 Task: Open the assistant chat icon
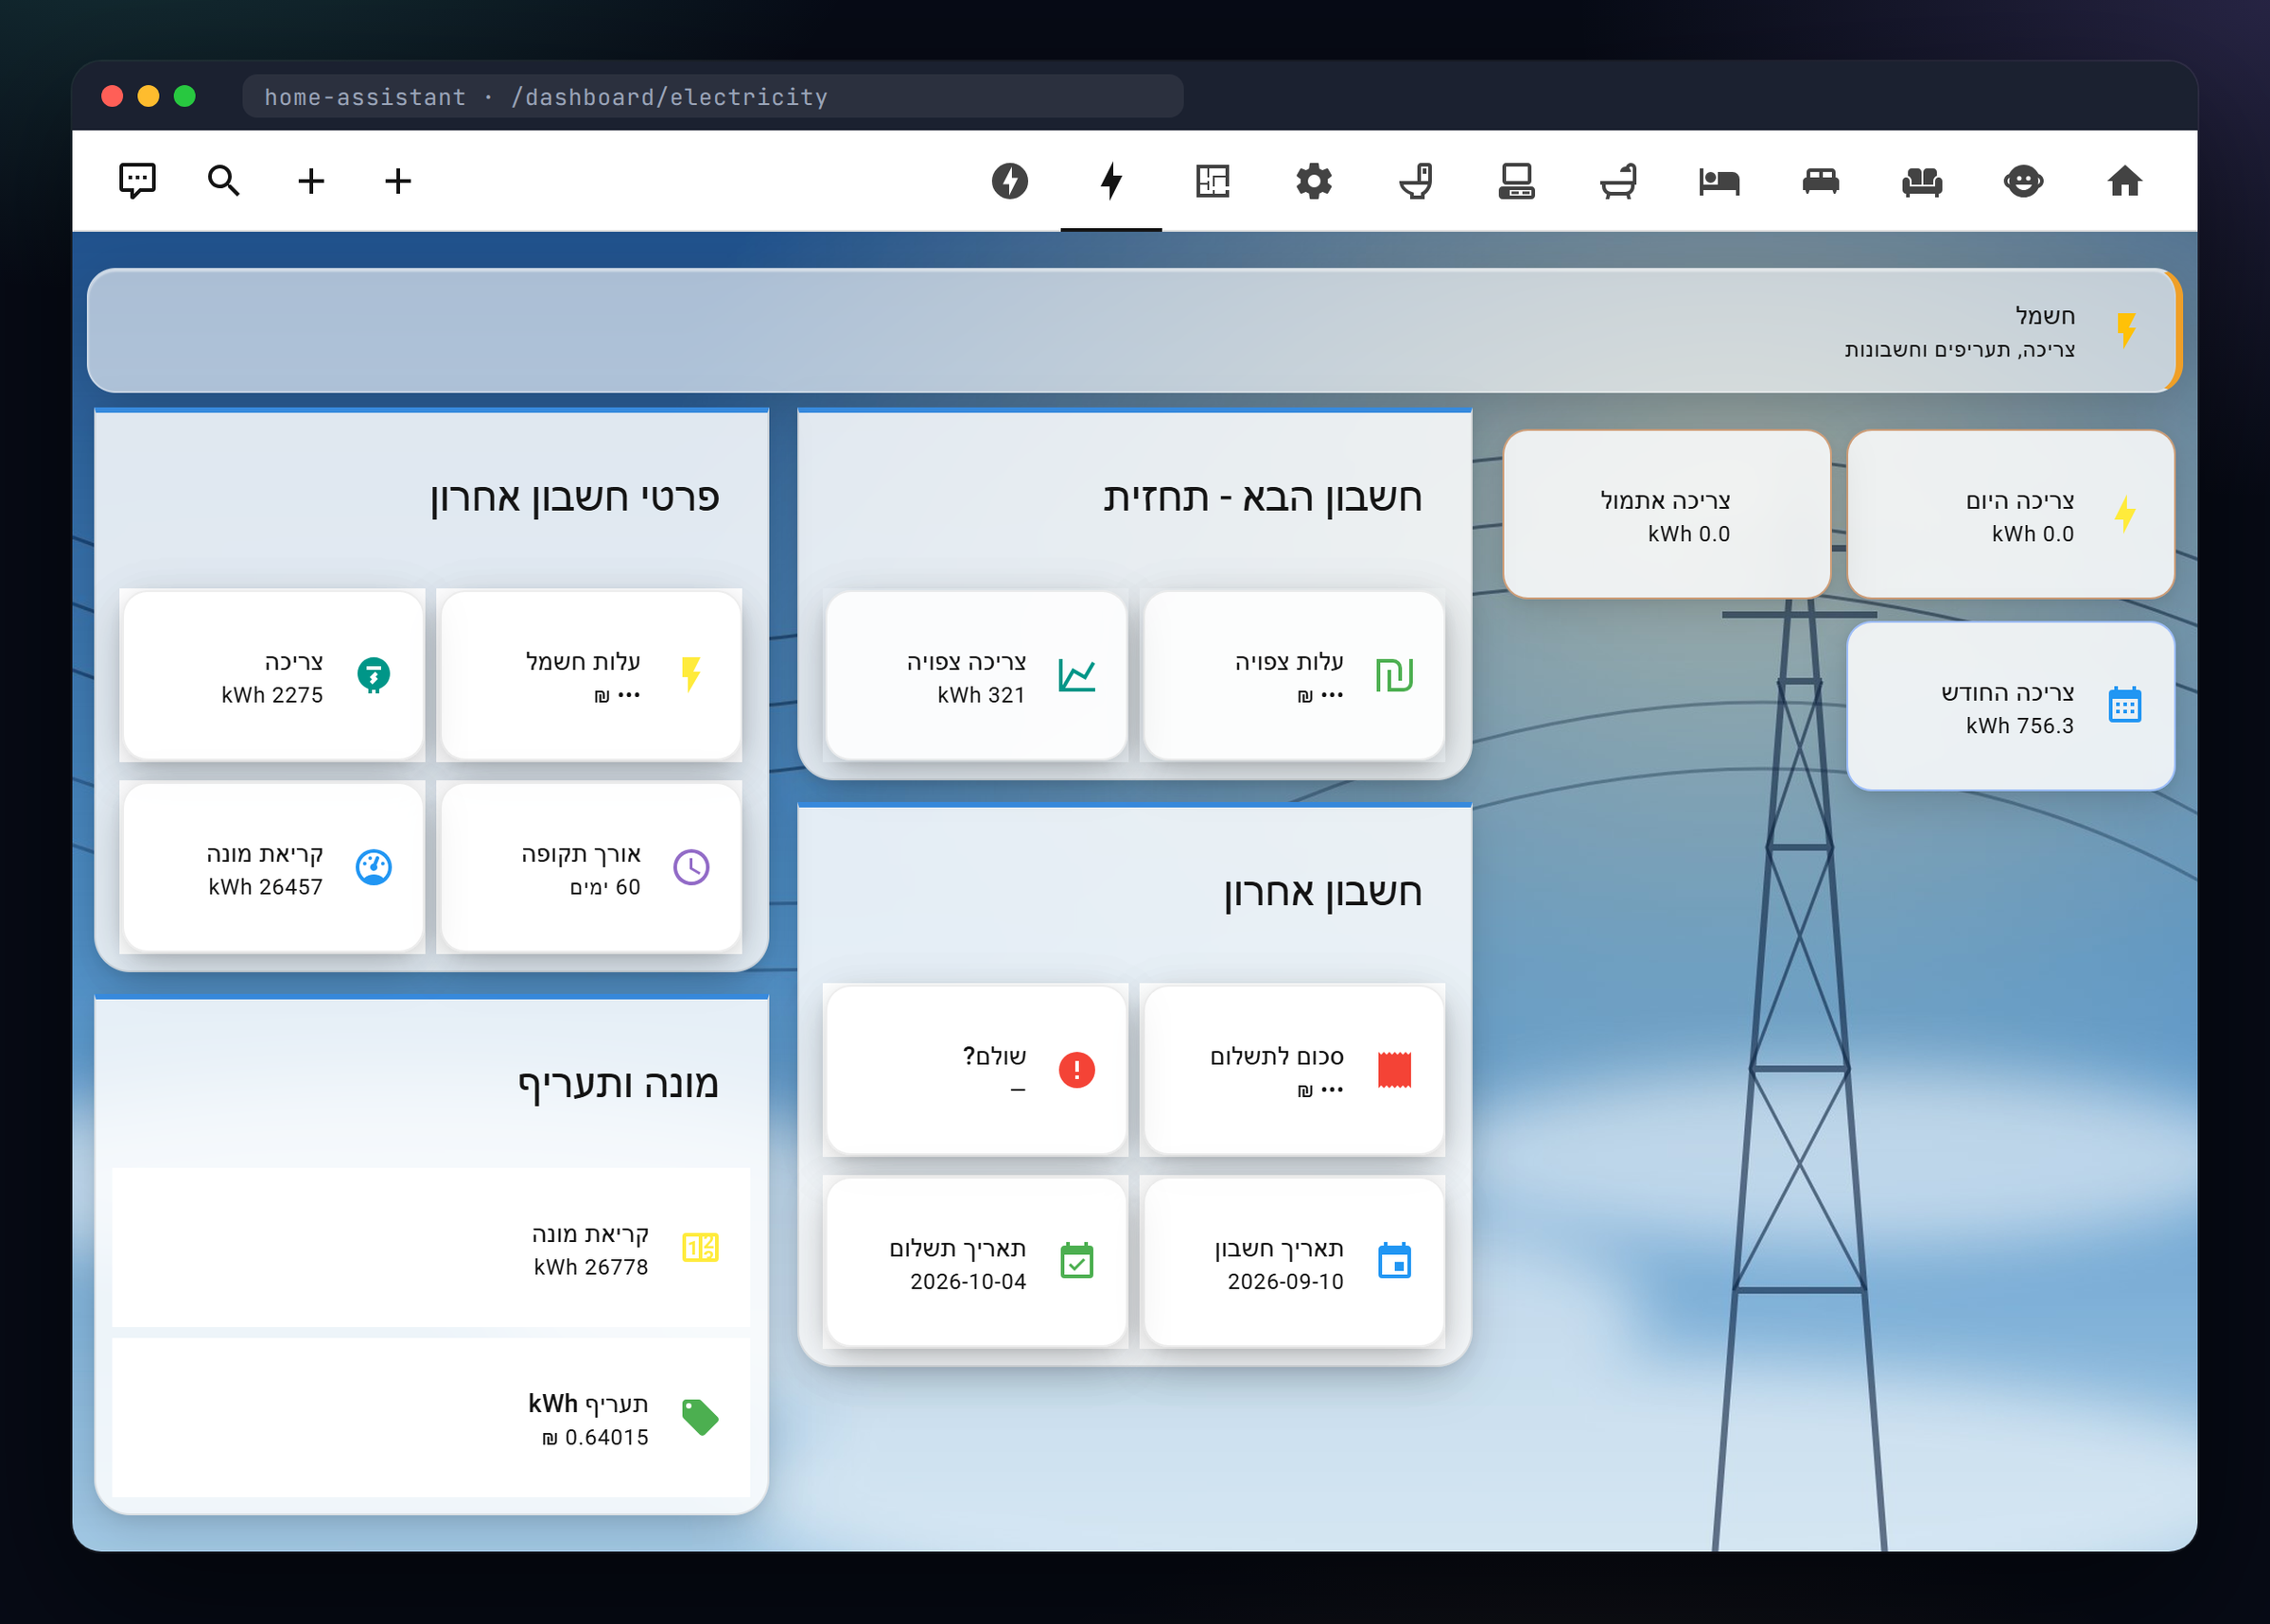click(x=137, y=181)
